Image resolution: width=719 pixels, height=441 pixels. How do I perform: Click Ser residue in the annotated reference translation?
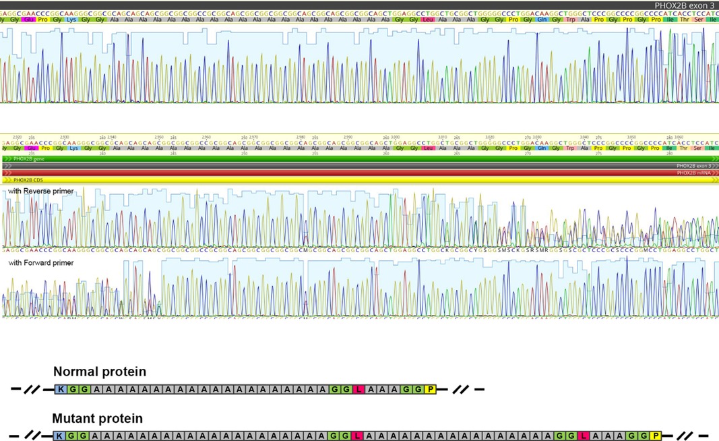pyautogui.click(x=698, y=148)
